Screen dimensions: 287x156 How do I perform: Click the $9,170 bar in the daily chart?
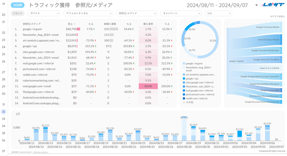pos(184,129)
